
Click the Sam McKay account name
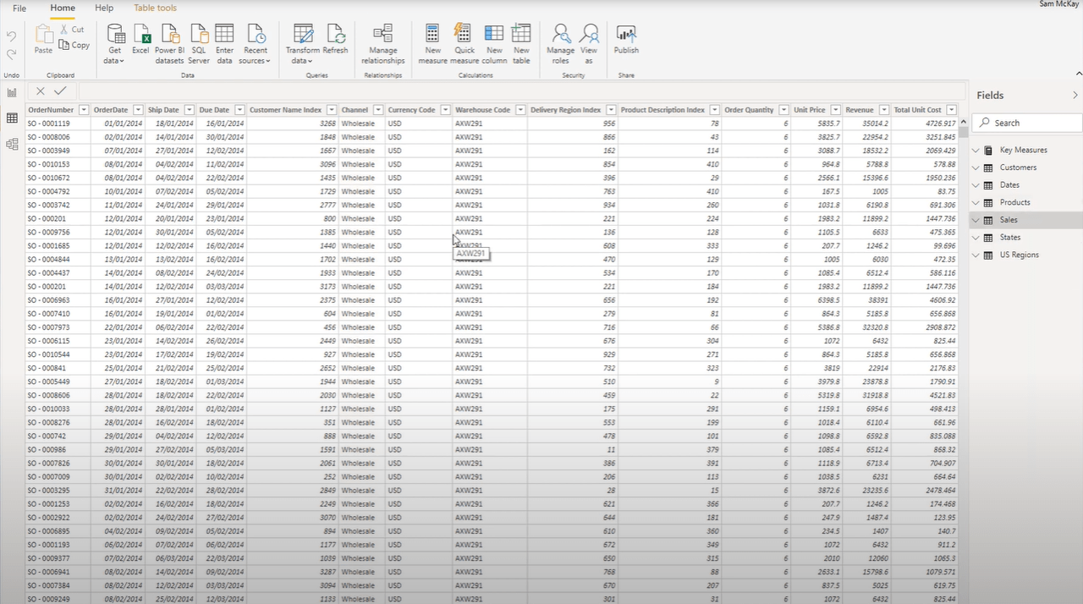[1059, 4]
